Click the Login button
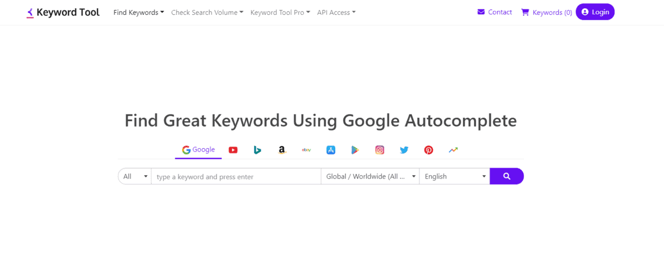 (x=595, y=12)
